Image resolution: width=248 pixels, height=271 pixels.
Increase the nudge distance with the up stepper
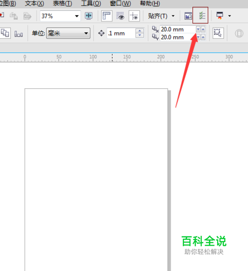click(x=140, y=31)
